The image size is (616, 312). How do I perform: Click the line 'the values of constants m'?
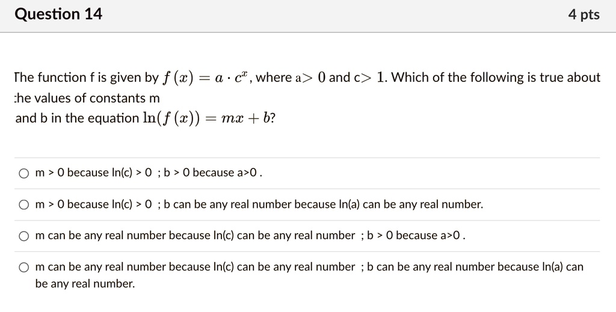[87, 98]
